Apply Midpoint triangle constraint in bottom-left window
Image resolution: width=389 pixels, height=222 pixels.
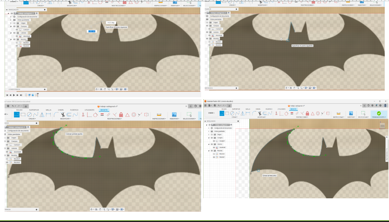(127, 114)
